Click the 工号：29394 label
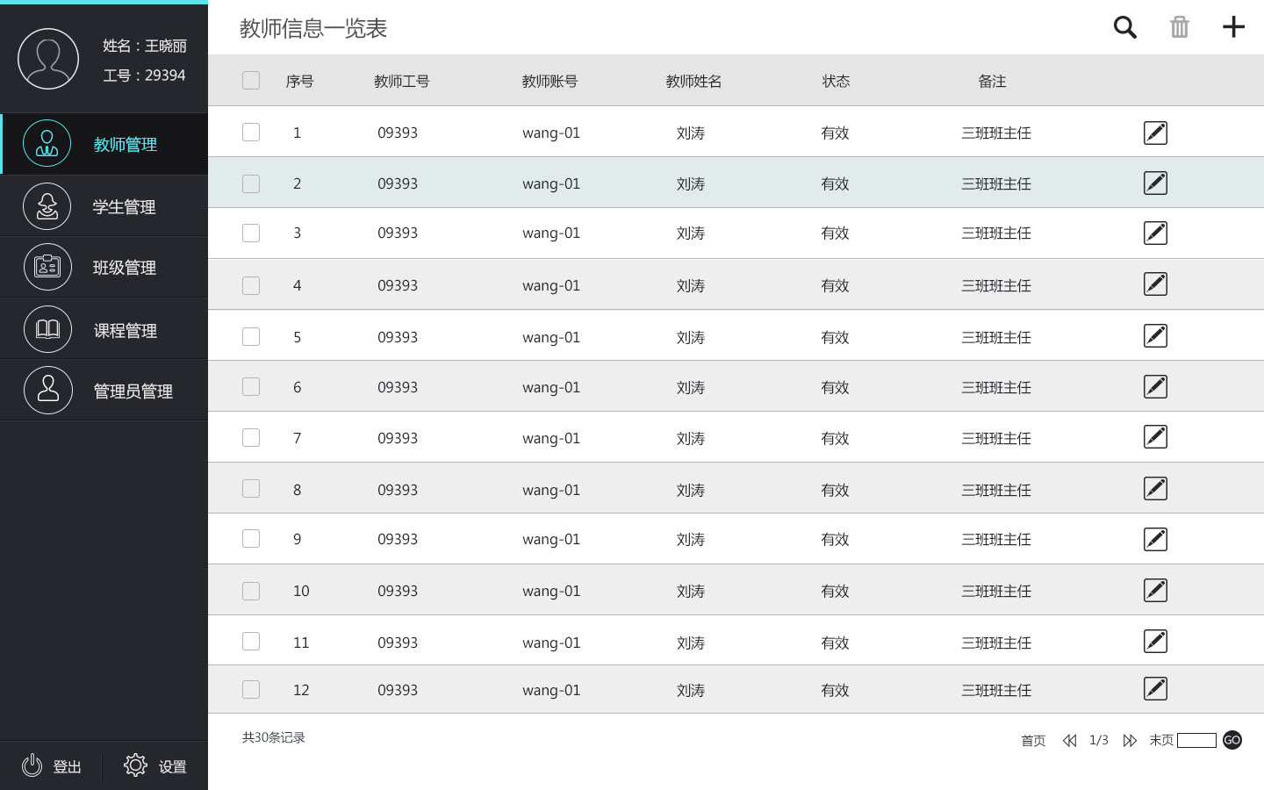Screen dimensions: 1264x790 click(144, 75)
